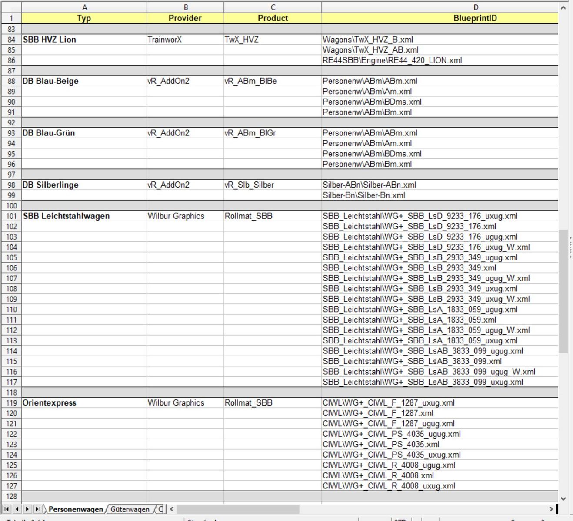Select column A header
Image resolution: width=573 pixels, height=521 pixels.
[84, 7]
